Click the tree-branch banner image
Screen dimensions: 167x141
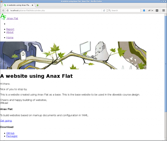[73, 55]
